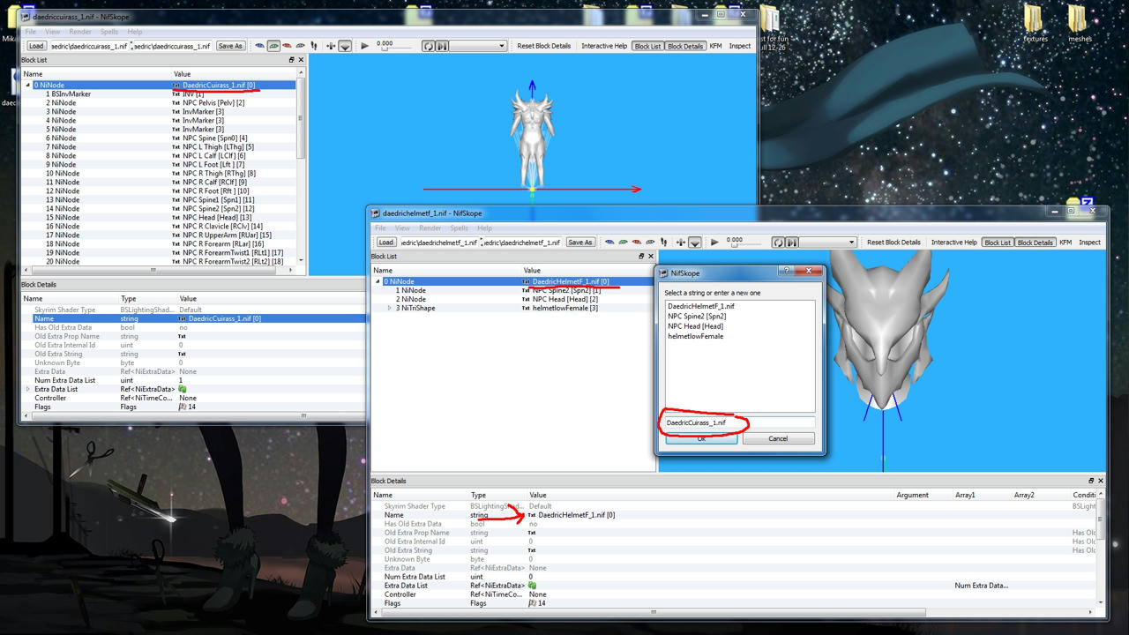The width and height of the screenshot is (1129, 635).
Task: Select NPC Head [Head] in dialog string list
Action: pos(695,326)
